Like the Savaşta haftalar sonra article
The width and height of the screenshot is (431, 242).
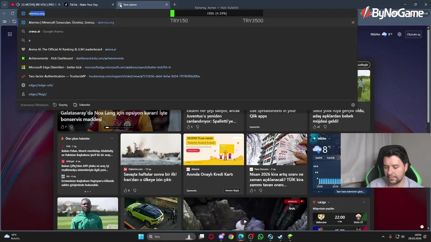click(x=126, y=190)
